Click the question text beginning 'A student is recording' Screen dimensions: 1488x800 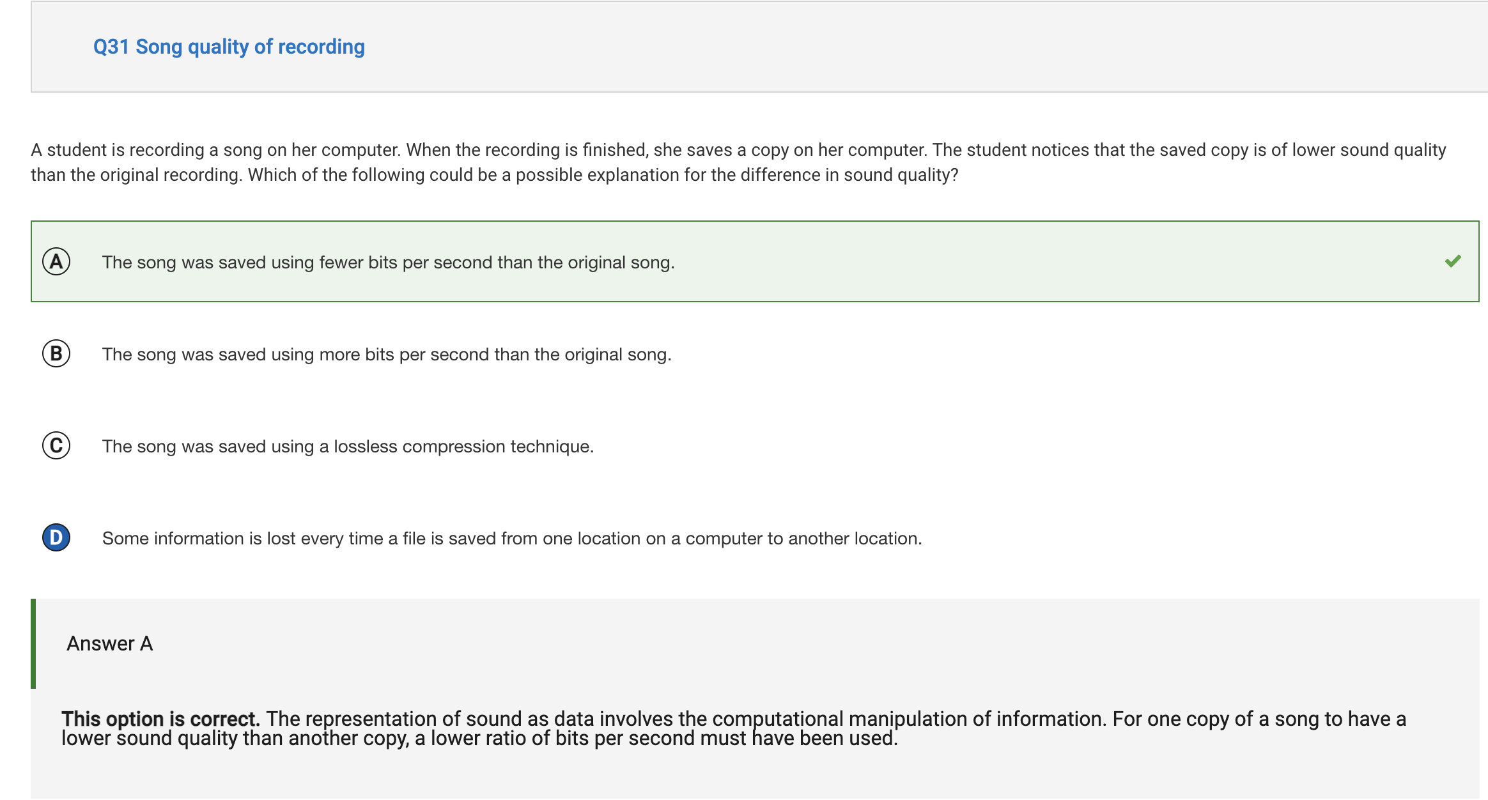click(738, 162)
